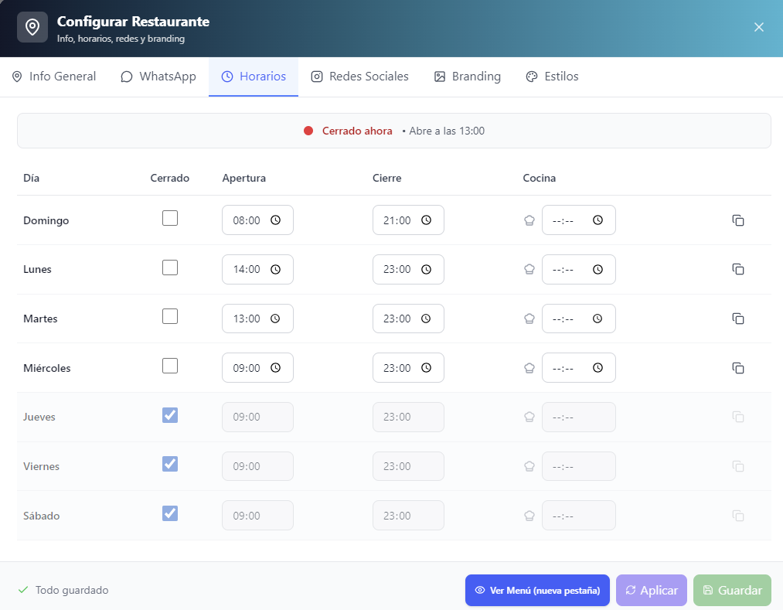Copy the Miércoles schedule using its duplicate icon
The height and width of the screenshot is (610, 783).
738,367
